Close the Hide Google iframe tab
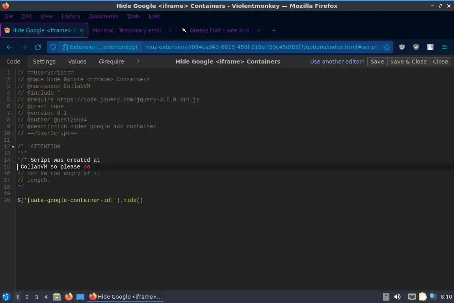The width and height of the screenshot is (454, 303). click(82, 30)
